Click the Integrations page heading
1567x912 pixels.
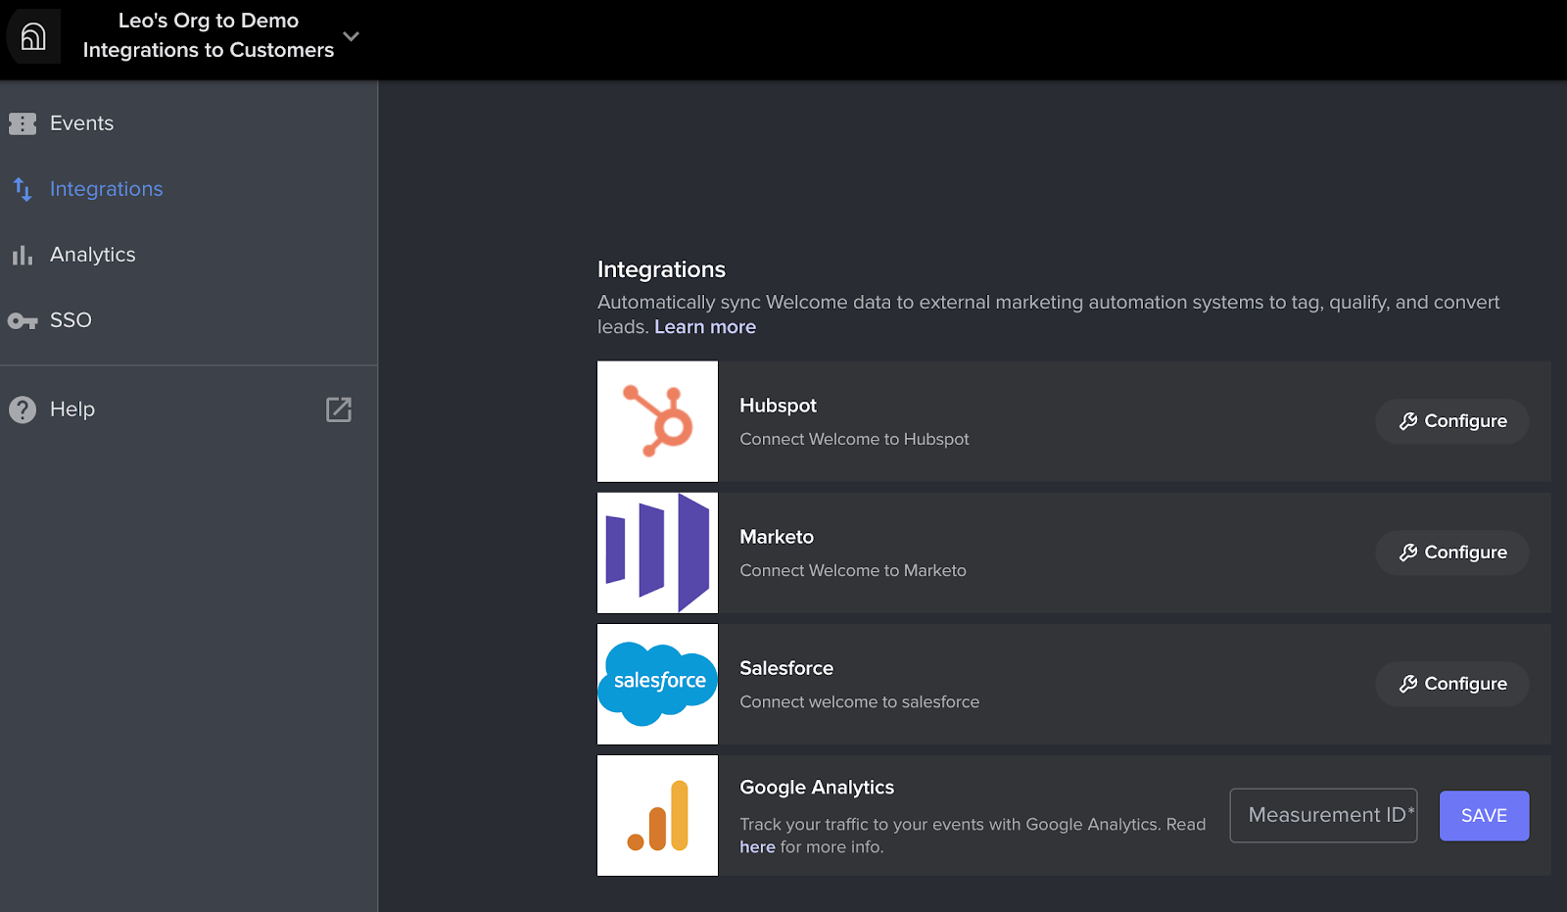[x=662, y=269]
